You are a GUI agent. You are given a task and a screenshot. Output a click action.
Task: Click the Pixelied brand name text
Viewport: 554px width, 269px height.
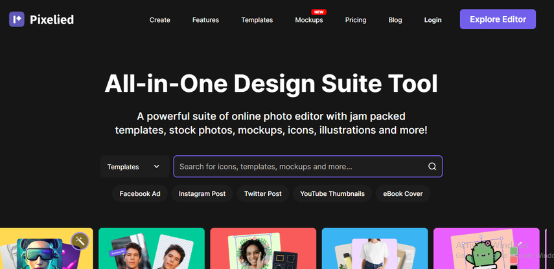(52, 20)
